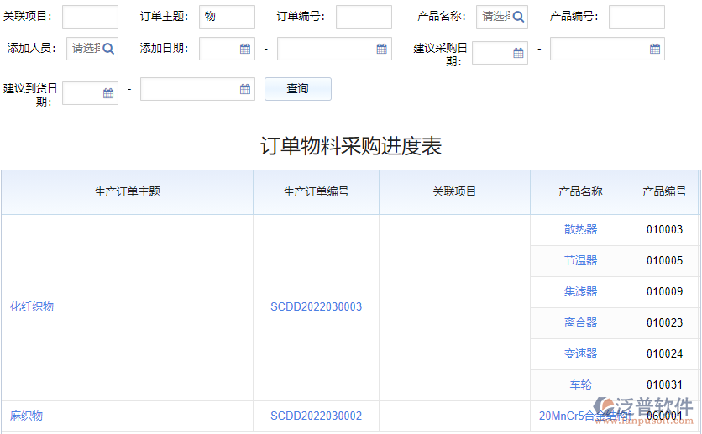Open order number SCDD2022030002

pyautogui.click(x=316, y=416)
